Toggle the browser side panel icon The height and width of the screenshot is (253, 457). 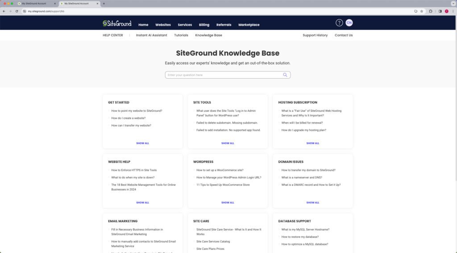click(x=440, y=11)
